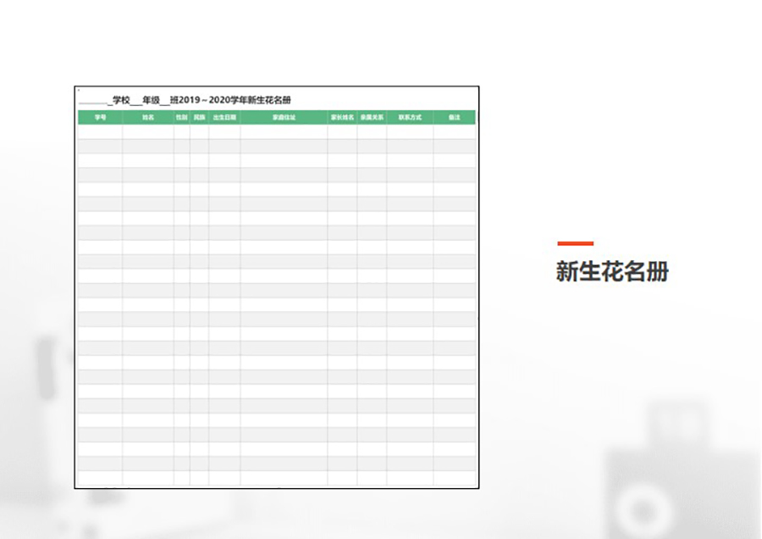
Task: Click the 姓名 column header
Action: (148, 117)
